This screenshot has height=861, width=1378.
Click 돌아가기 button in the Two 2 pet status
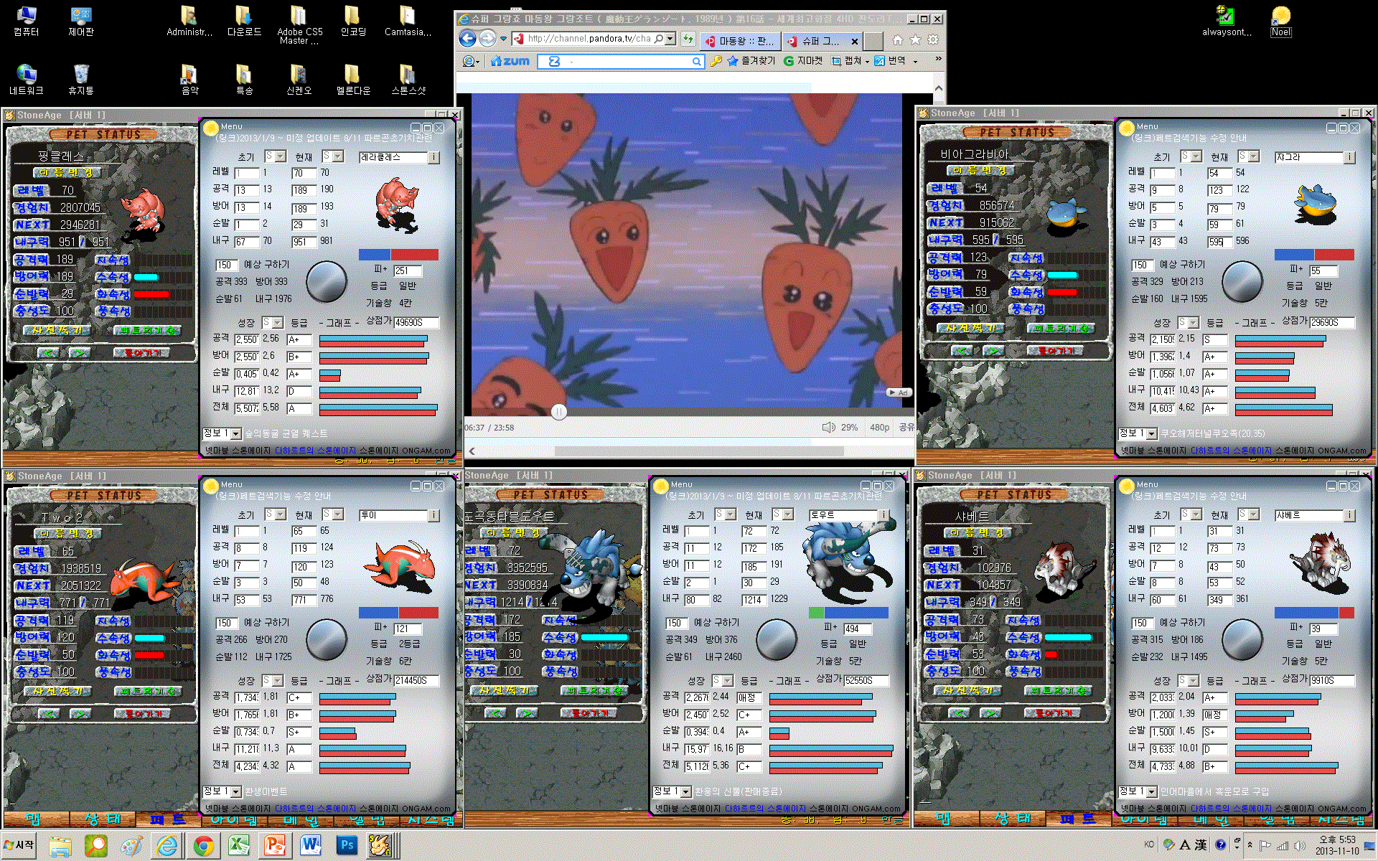(143, 713)
